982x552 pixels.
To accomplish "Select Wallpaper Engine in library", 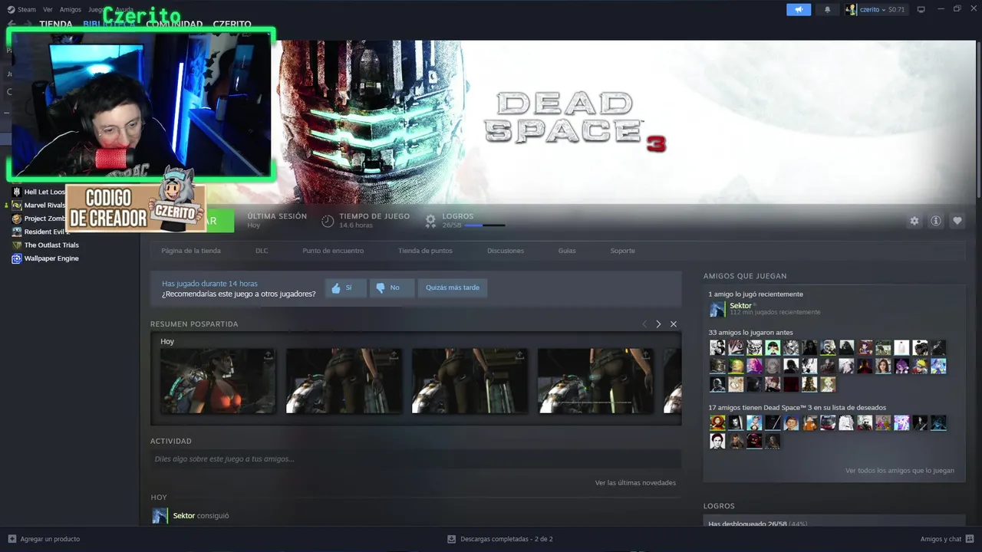I will [51, 258].
